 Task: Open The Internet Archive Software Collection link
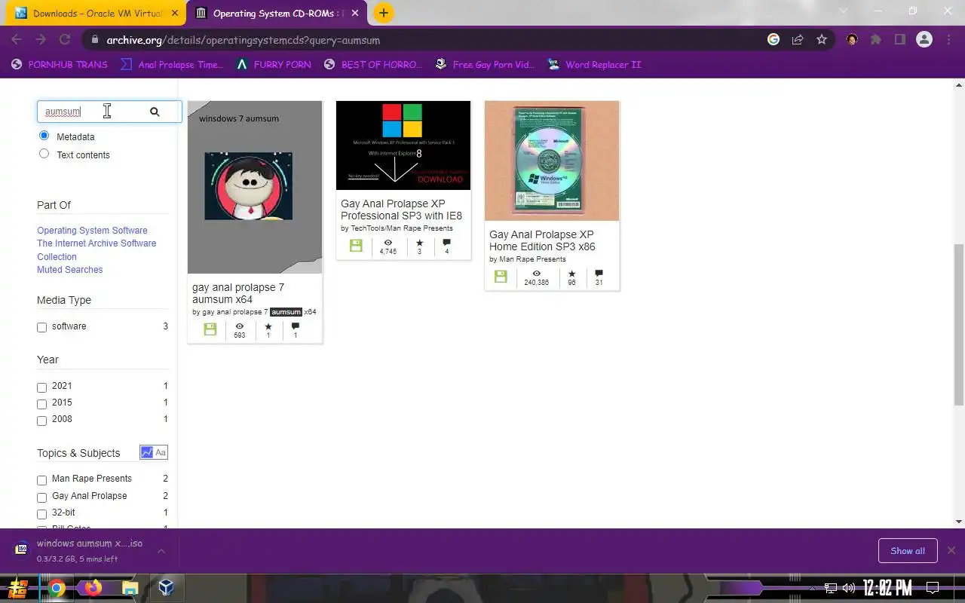[96, 250]
